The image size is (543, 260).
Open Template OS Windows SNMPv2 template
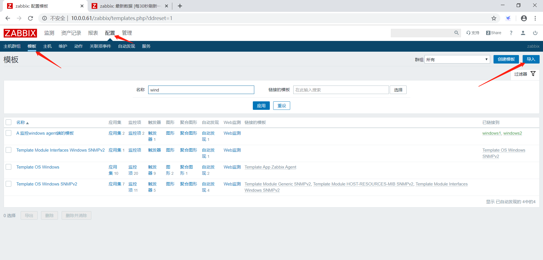click(x=47, y=184)
